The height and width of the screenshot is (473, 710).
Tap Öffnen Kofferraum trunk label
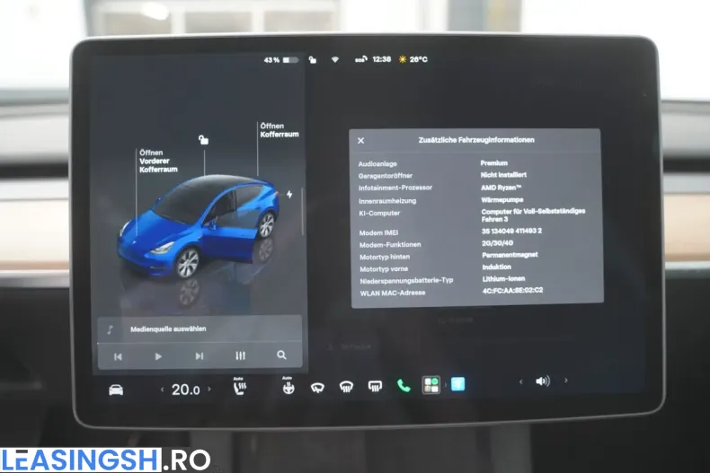(x=280, y=130)
